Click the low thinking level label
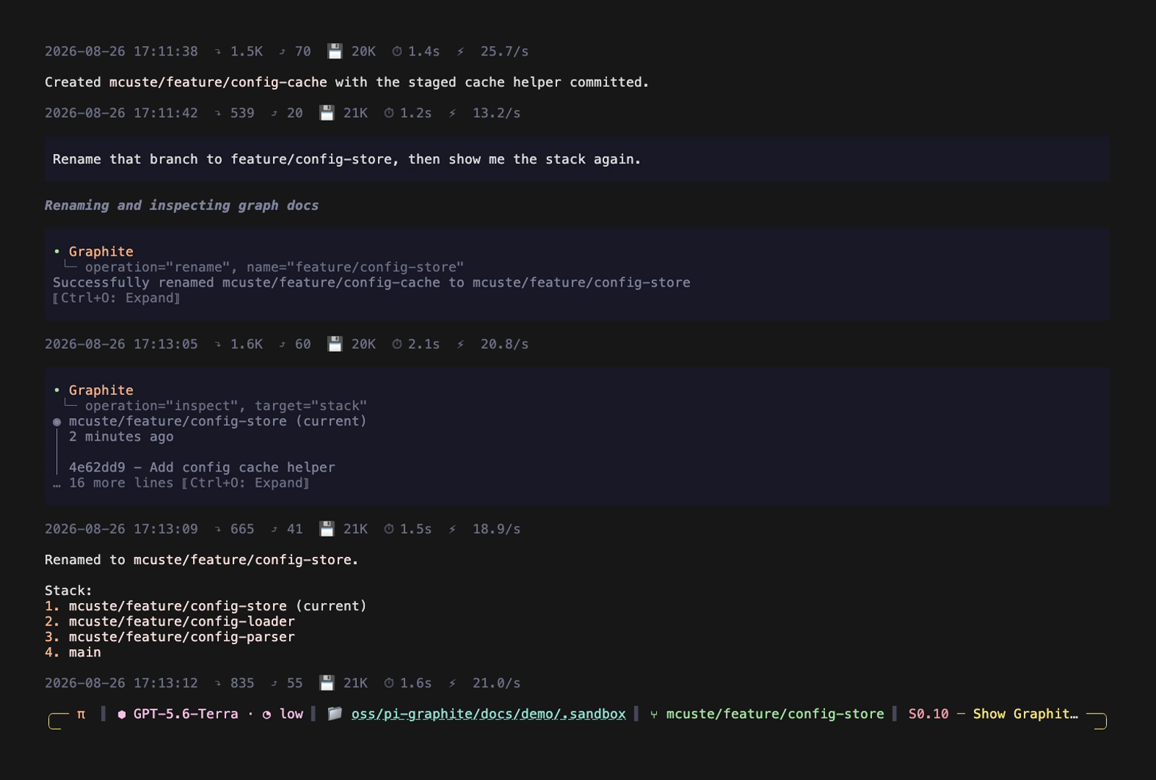Image resolution: width=1156 pixels, height=780 pixels. [x=291, y=714]
